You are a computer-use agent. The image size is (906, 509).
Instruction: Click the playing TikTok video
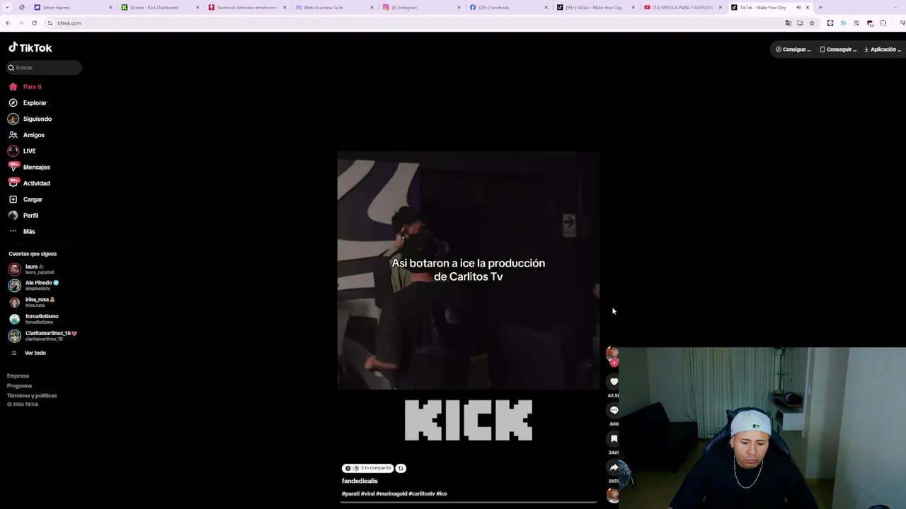(x=469, y=271)
